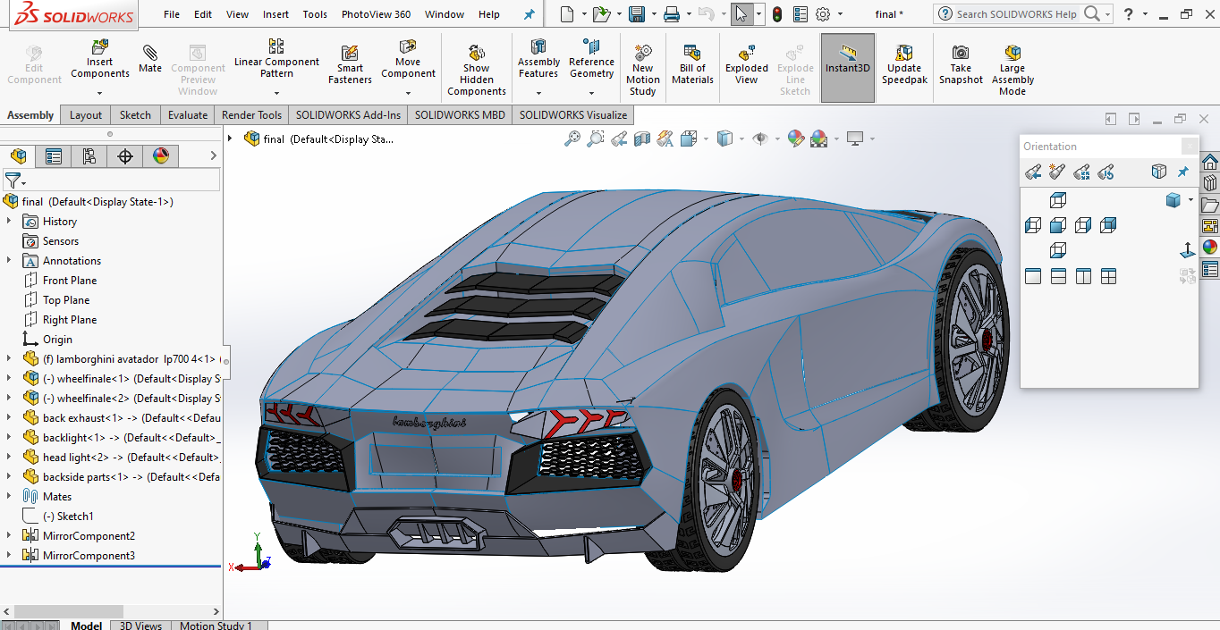The width and height of the screenshot is (1220, 630).
Task: Toggle the pin beside Help menu
Action: 530,14
